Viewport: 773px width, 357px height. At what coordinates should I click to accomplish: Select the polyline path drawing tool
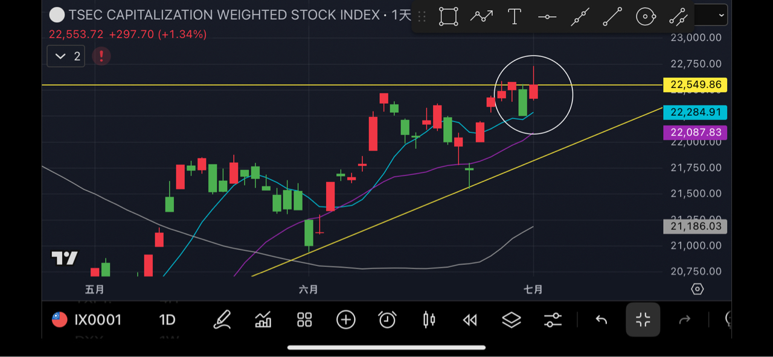click(481, 17)
